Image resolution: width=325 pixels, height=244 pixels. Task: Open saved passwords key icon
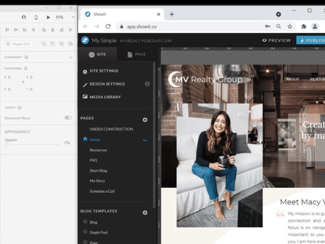[x=267, y=26]
